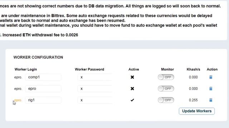Delete the comp1 worker with trash icon
Screen dimensions: 229x128
coord(211,77)
